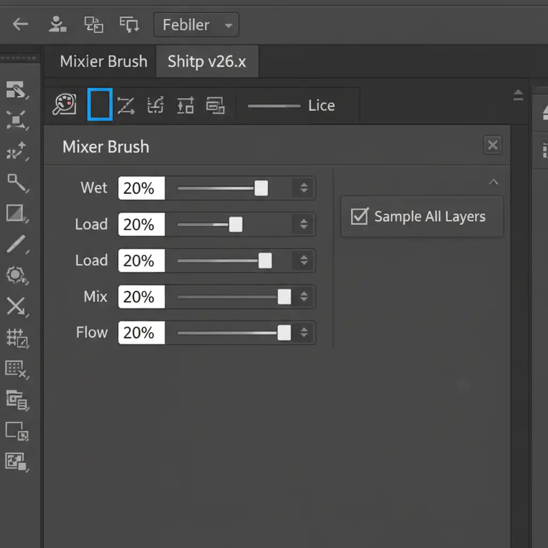Switch to the Shitp v26.x tab
Viewport: 548px width, 548px height.
pyautogui.click(x=207, y=62)
